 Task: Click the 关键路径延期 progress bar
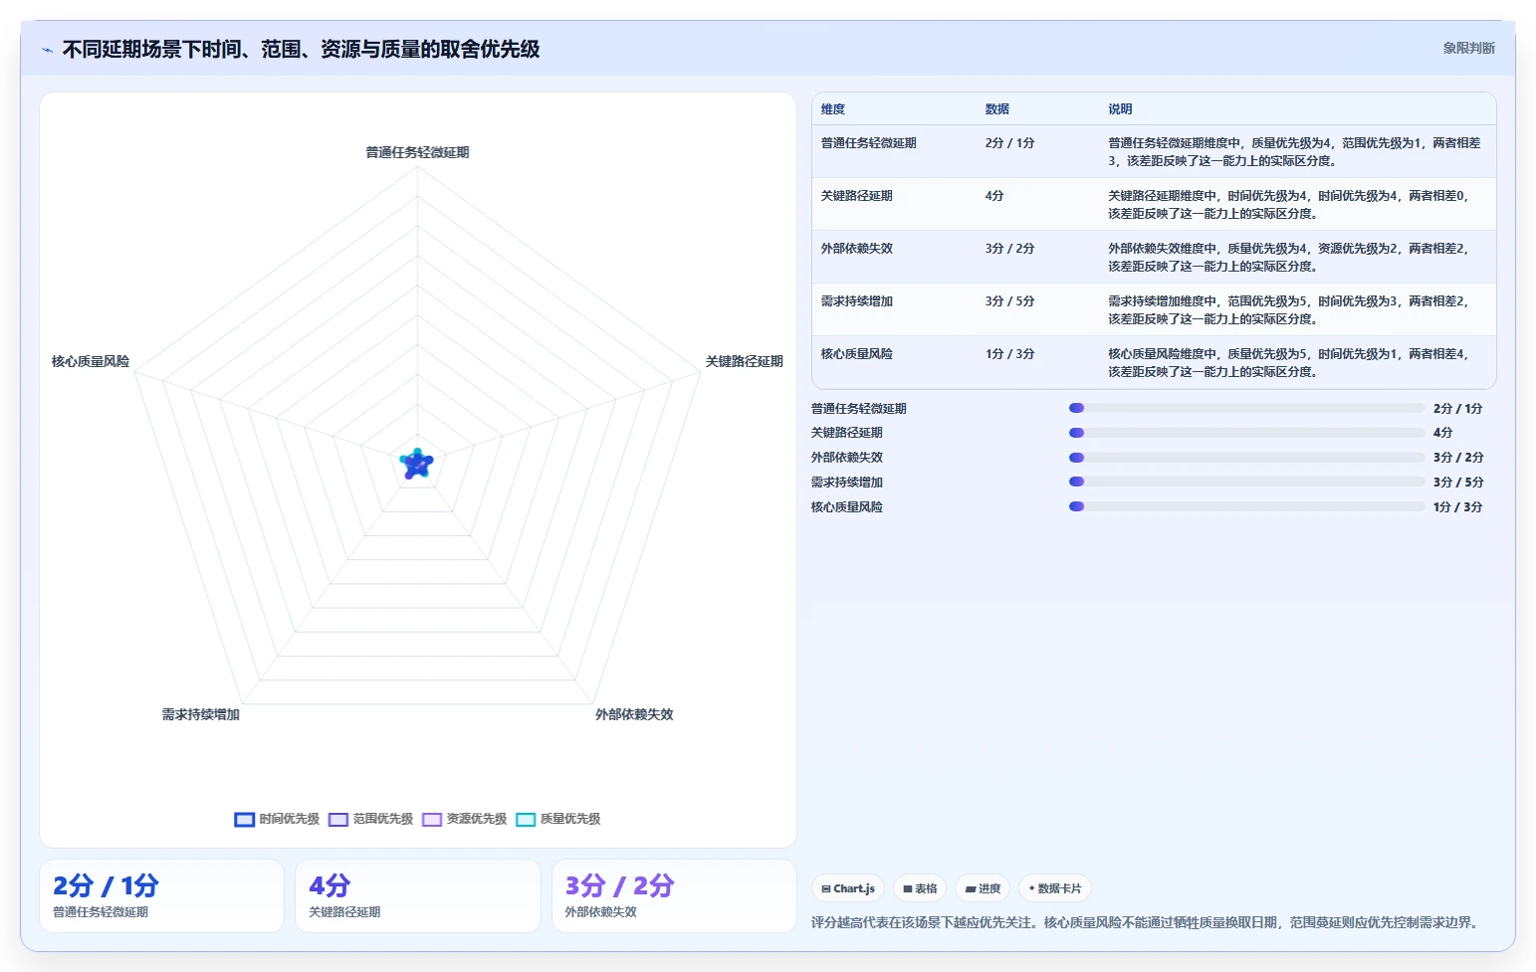(1246, 433)
